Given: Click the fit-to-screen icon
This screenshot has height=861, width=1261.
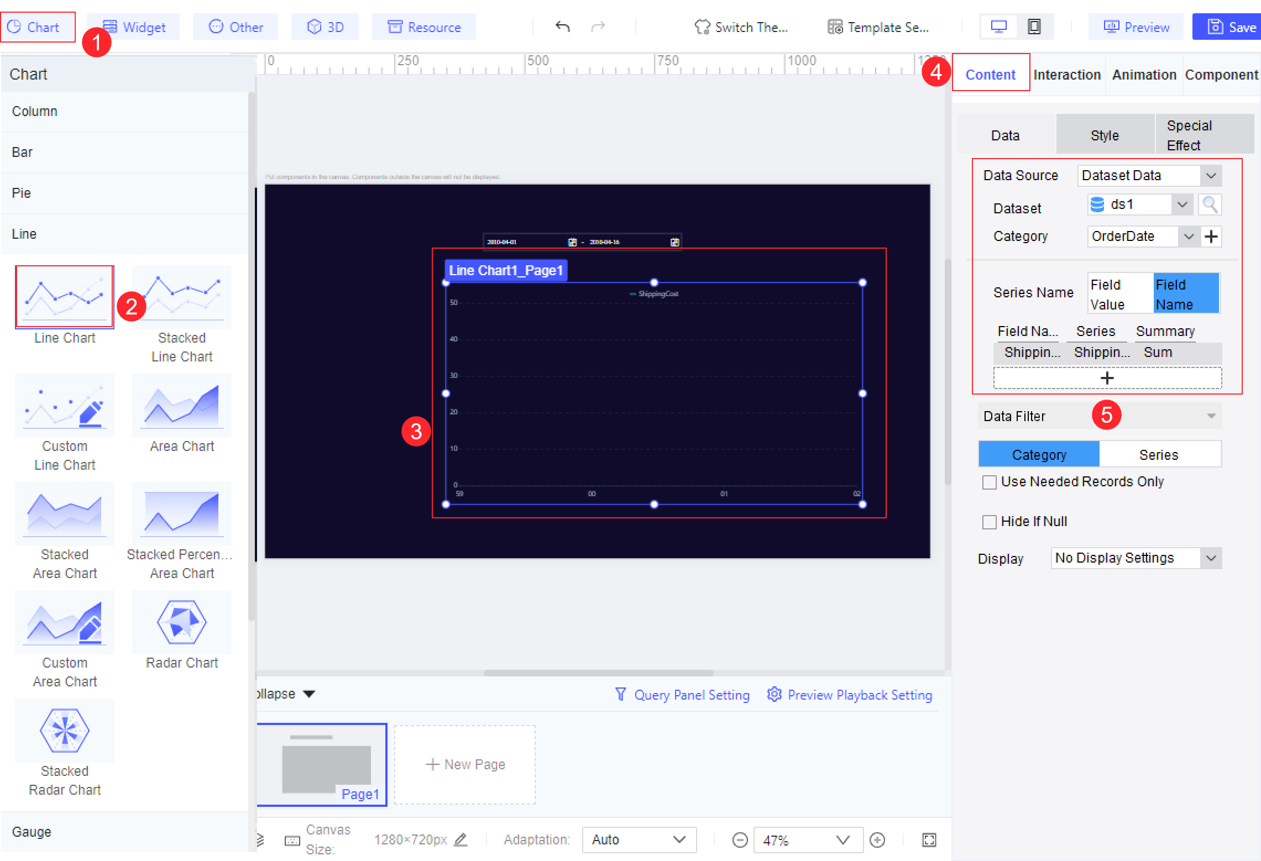Looking at the screenshot, I should pyautogui.click(x=929, y=840).
